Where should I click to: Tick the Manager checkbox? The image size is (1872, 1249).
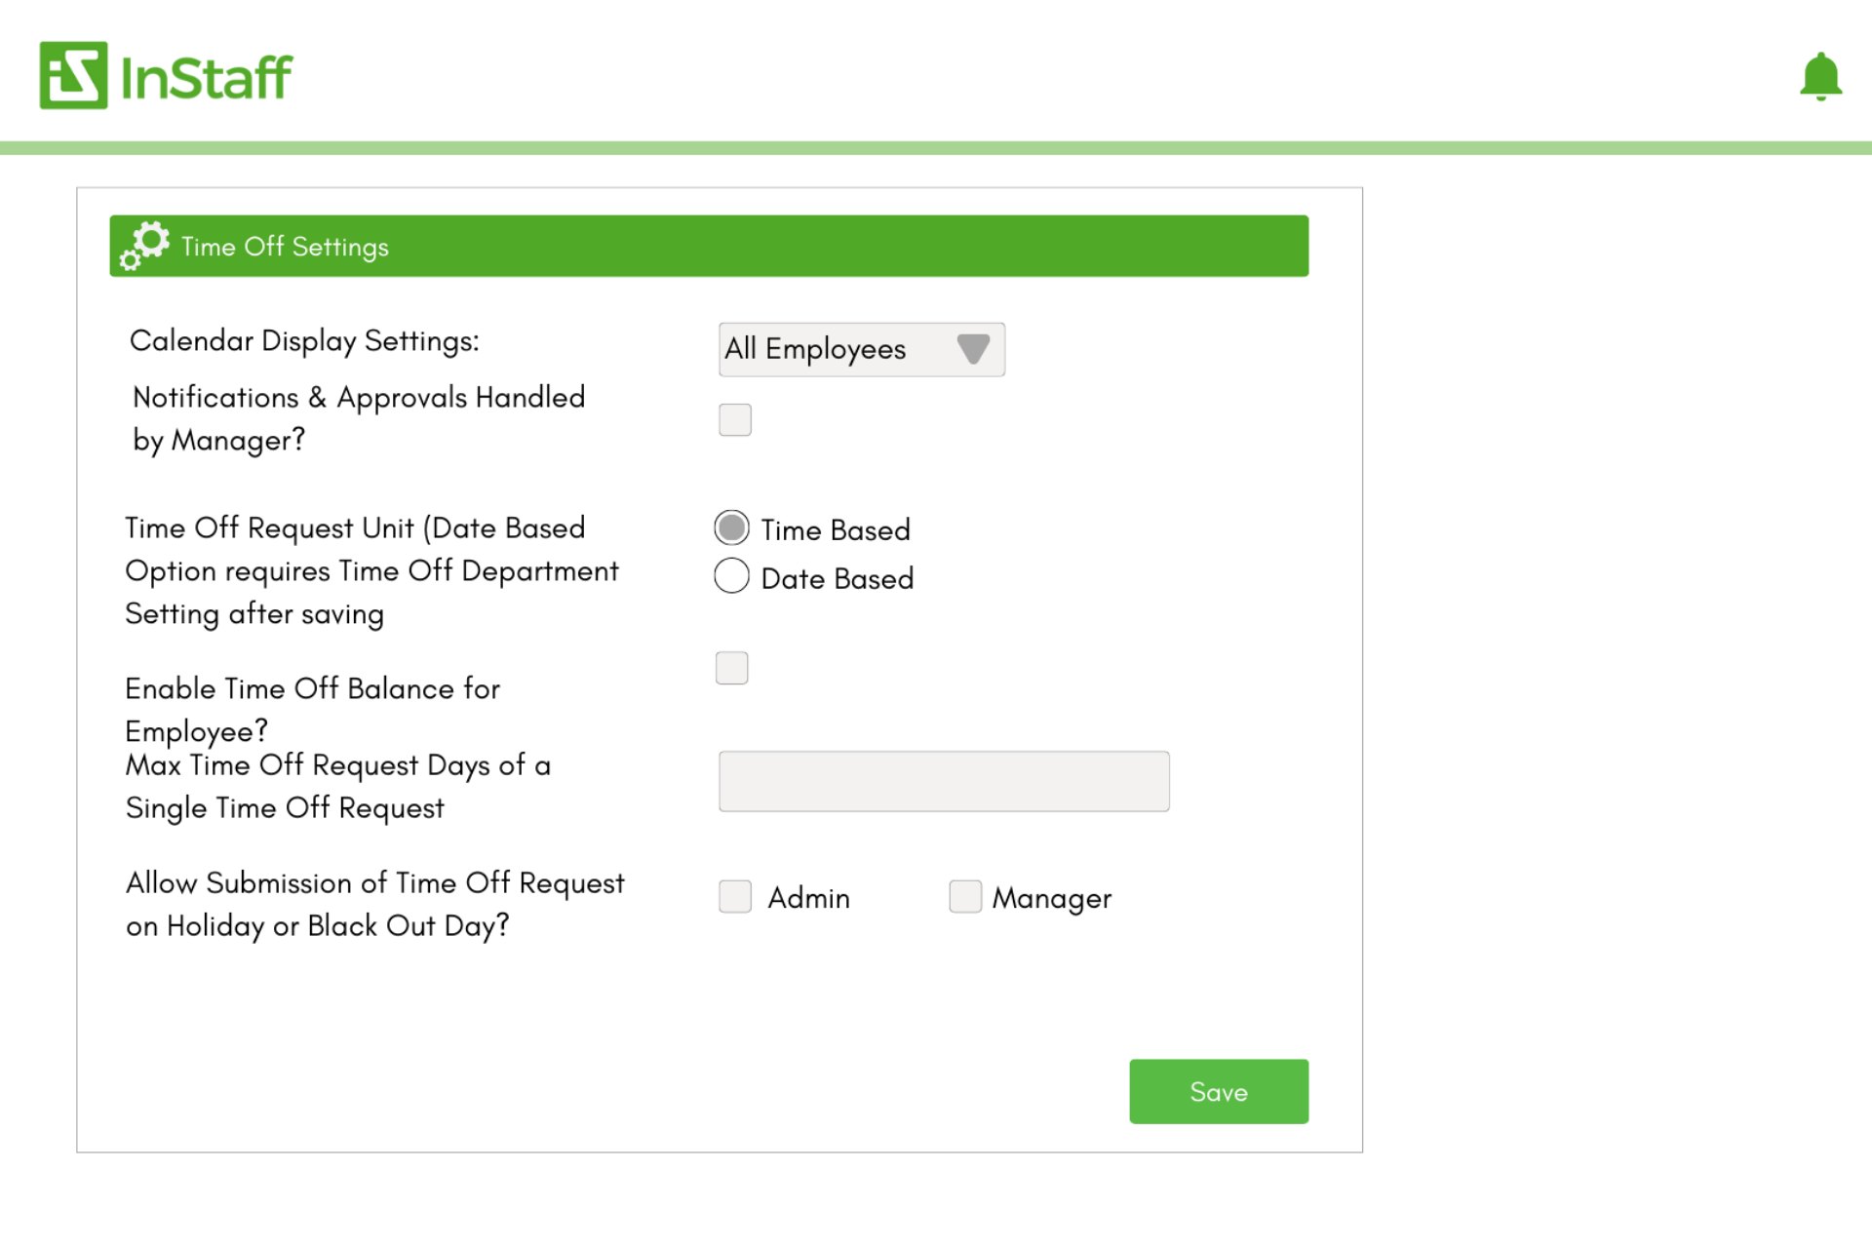[x=965, y=896]
